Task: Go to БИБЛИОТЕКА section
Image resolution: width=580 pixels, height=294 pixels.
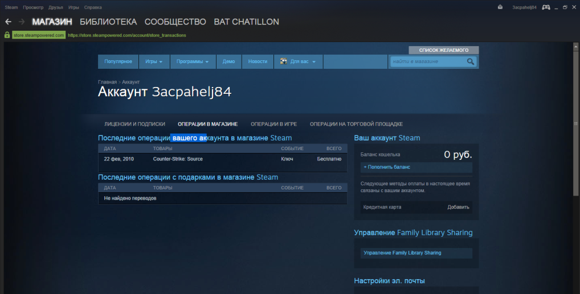Action: [x=108, y=22]
